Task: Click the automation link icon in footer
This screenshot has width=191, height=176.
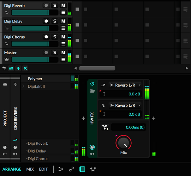Action: (71, 169)
